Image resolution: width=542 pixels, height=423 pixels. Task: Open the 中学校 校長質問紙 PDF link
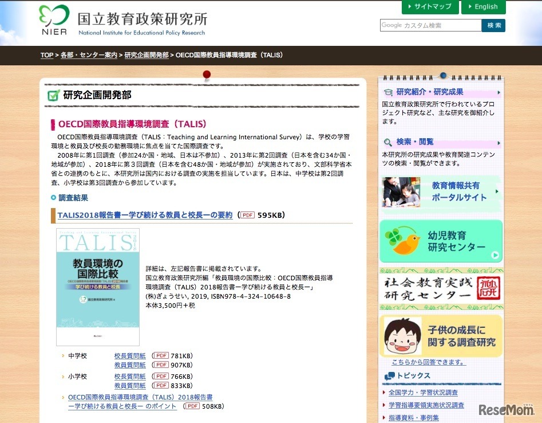click(130, 355)
